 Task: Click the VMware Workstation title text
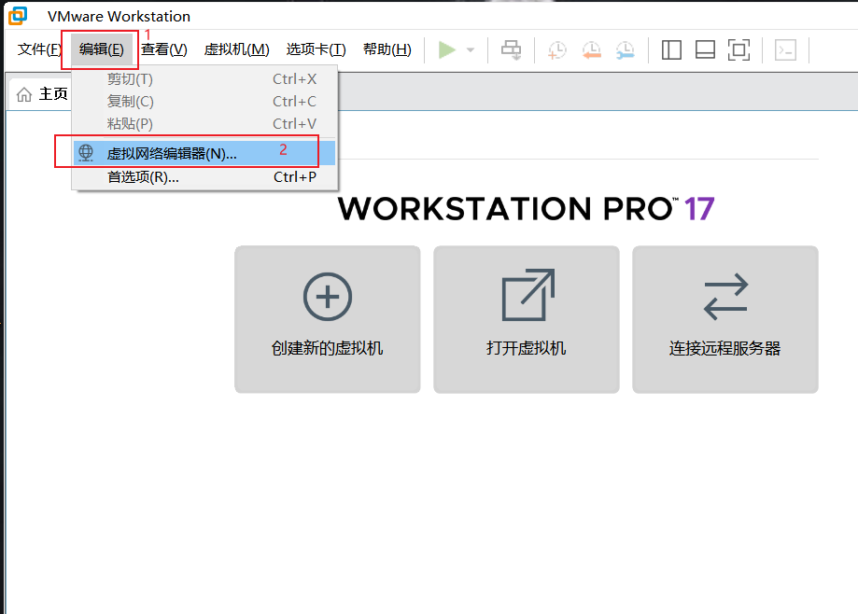click(x=119, y=17)
